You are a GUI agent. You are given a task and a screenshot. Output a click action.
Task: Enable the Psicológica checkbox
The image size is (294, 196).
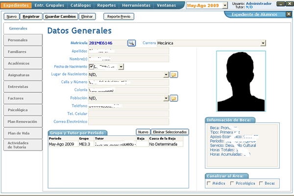point(231,183)
